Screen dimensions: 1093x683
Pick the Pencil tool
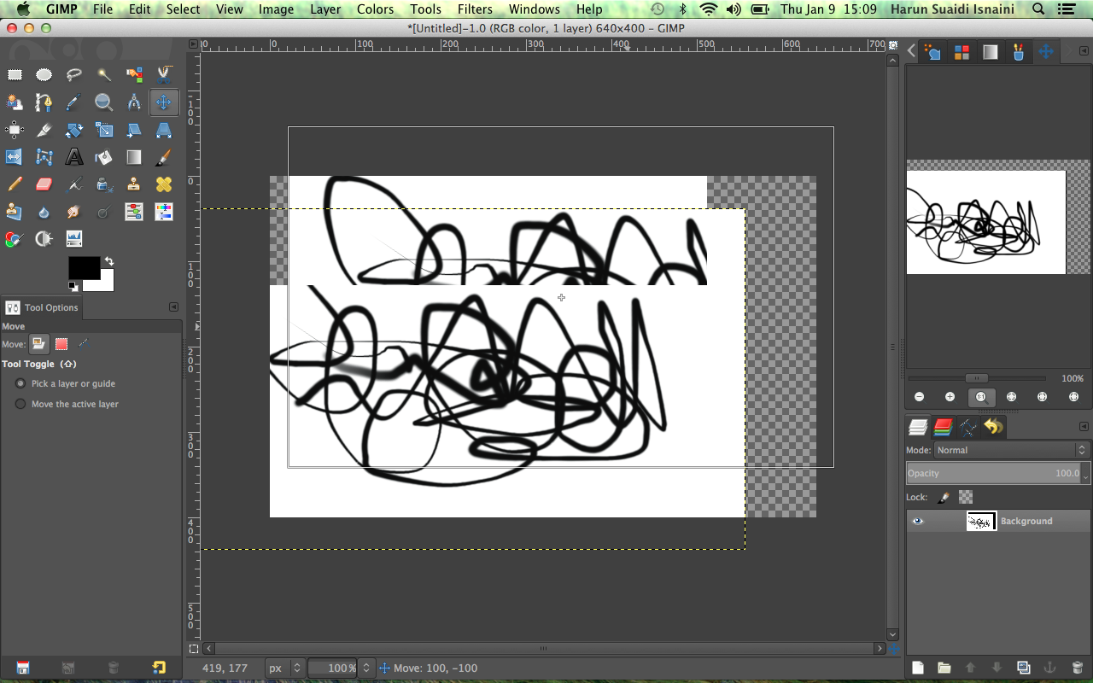point(15,184)
